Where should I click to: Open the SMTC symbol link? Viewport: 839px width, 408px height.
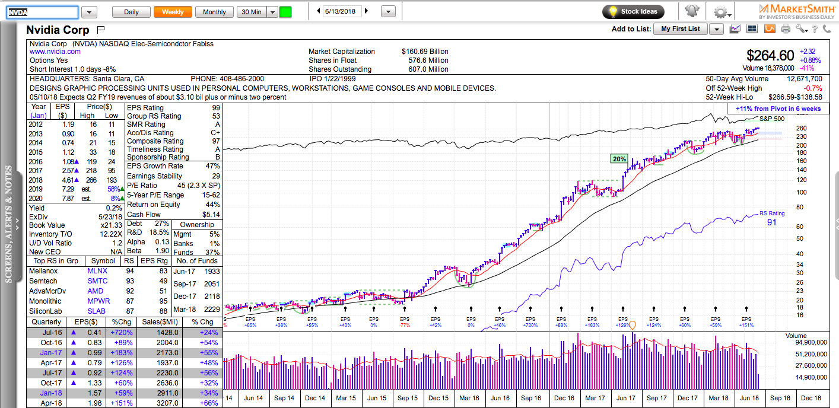tap(97, 280)
